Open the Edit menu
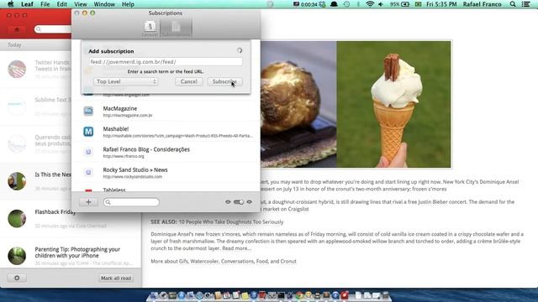Image resolution: width=538 pixels, height=302 pixels. coord(61,4)
